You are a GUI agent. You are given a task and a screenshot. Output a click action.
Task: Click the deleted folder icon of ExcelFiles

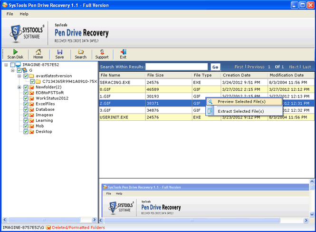(x=31, y=104)
